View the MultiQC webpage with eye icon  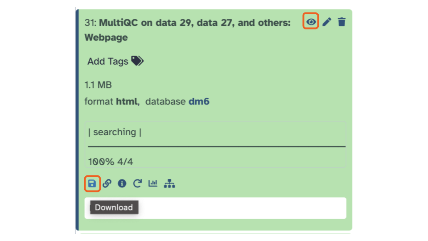(x=311, y=21)
